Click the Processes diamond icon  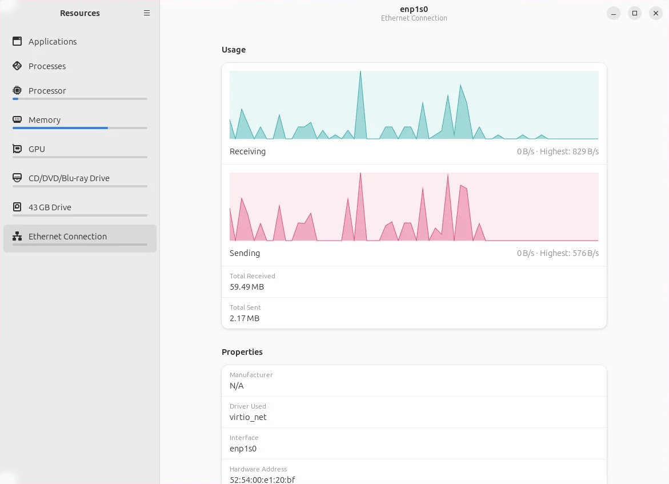click(x=17, y=66)
